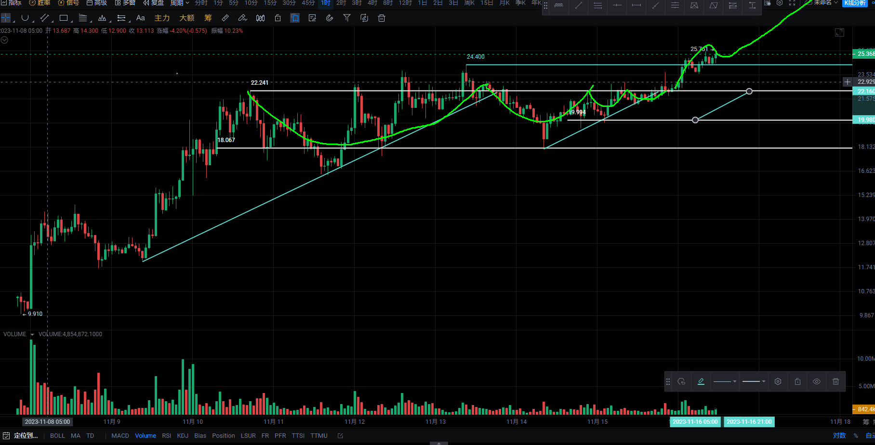
Task: Toggle logarithmic scale 对数
Action: point(839,435)
